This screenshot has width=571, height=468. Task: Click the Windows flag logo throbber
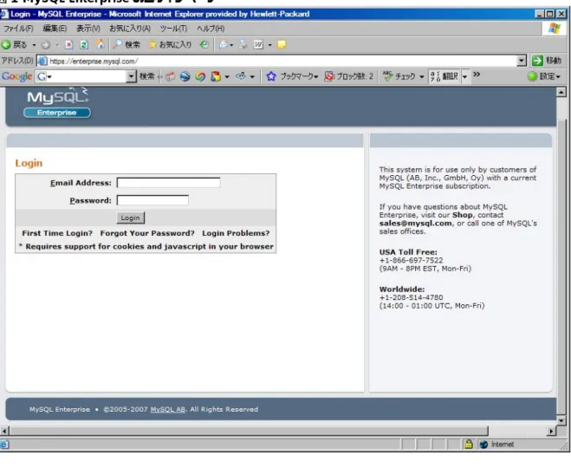[x=555, y=29]
